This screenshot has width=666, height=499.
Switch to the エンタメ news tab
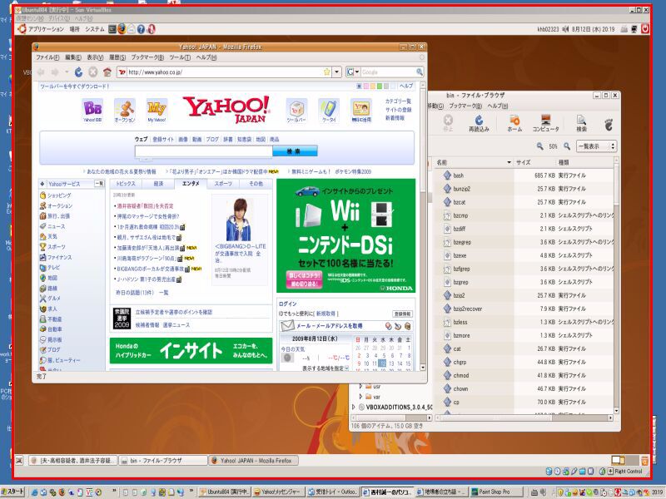191,184
